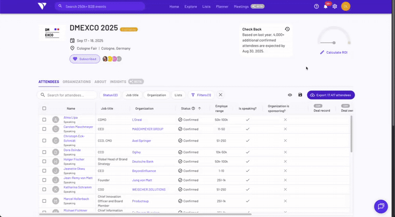395x217 pixels.
Task: Click the save view floppy disk icon
Action: coord(300,95)
